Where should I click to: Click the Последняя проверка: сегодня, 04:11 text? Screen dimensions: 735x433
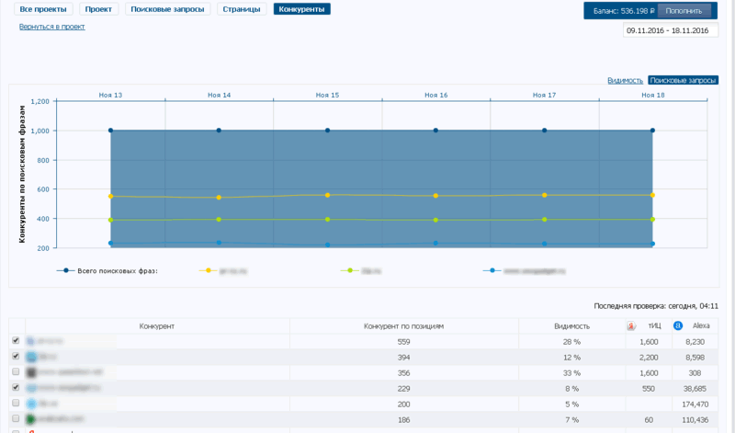pyautogui.click(x=656, y=306)
